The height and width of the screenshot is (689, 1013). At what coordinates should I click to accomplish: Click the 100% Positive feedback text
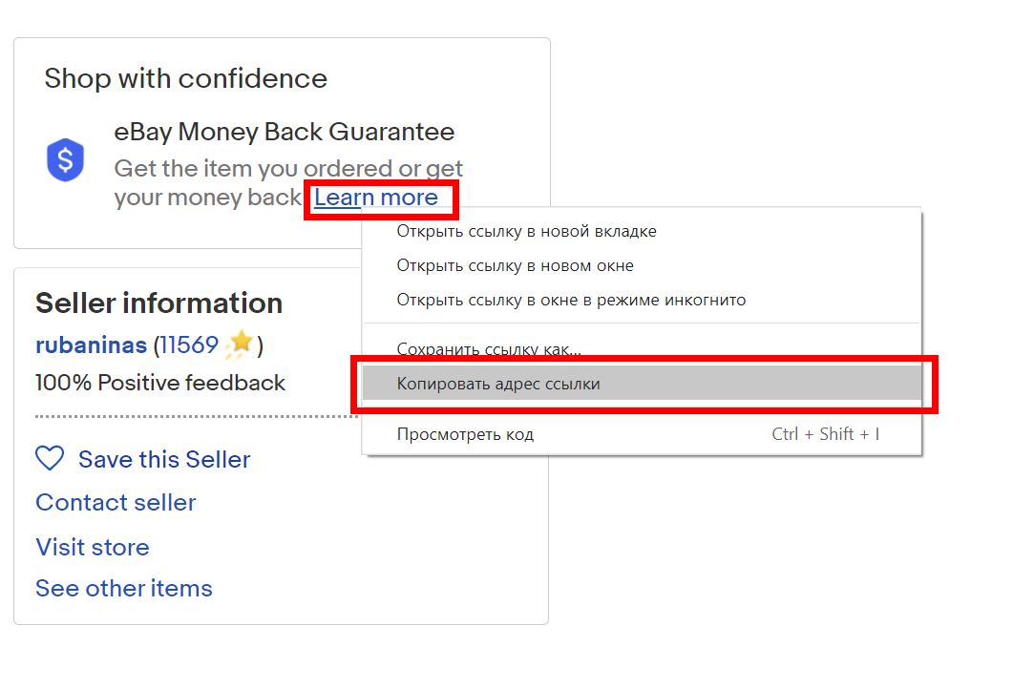160,383
